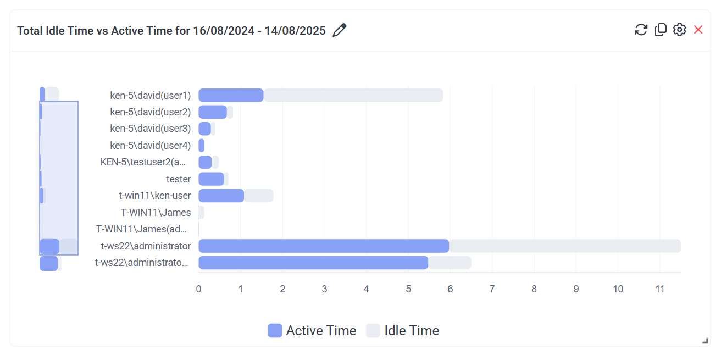Click the duplicate widget icon
The image size is (721, 355).
point(661,30)
